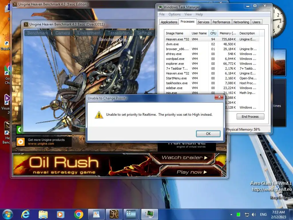Viewport: 293px width, 220px height.
Task: Open the Camera menu in Heaven
Action: [x=63, y=33]
